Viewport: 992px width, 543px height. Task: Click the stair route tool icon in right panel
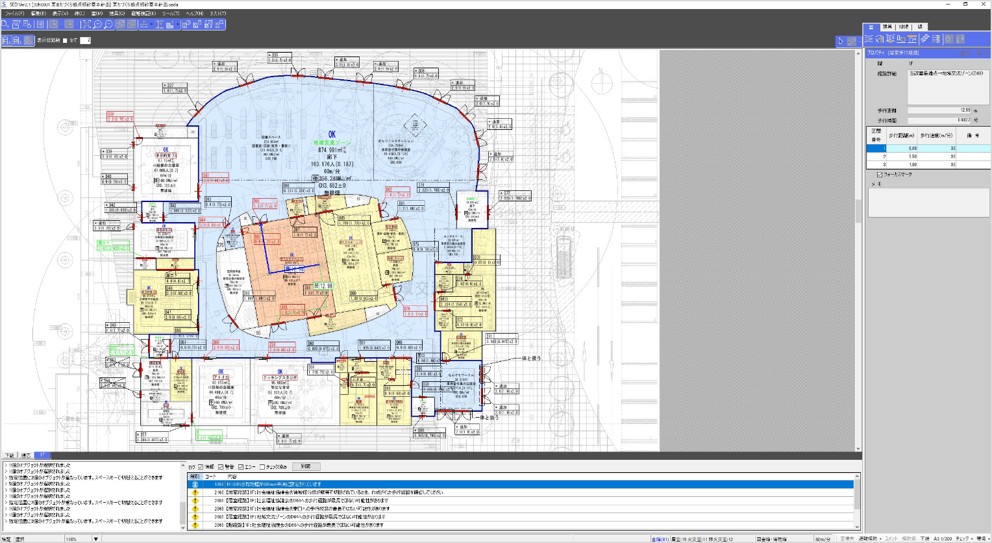click(x=925, y=39)
